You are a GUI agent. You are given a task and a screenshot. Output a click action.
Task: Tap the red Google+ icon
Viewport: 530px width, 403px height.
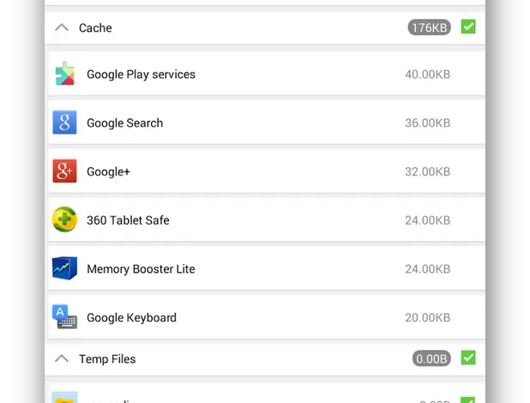[65, 171]
